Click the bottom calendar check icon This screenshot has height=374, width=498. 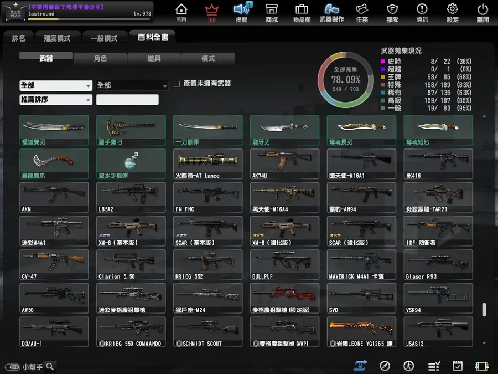tap(458, 366)
